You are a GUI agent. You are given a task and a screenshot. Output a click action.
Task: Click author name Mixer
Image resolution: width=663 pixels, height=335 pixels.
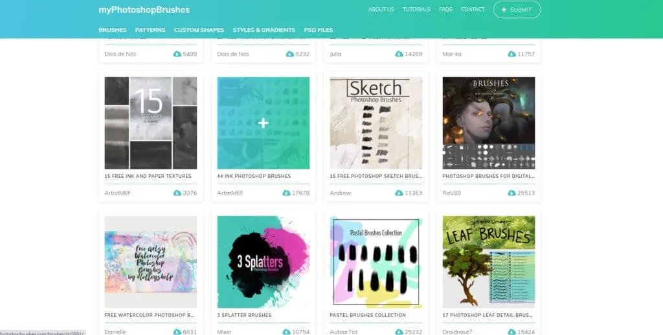[x=225, y=332]
